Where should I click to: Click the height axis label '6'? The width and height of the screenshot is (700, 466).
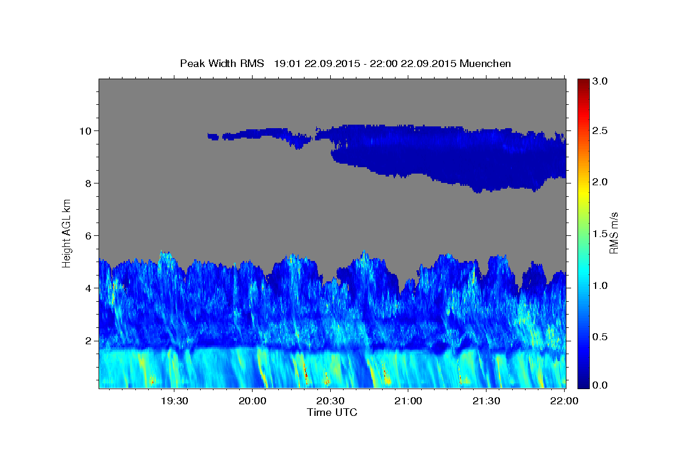click(x=89, y=235)
